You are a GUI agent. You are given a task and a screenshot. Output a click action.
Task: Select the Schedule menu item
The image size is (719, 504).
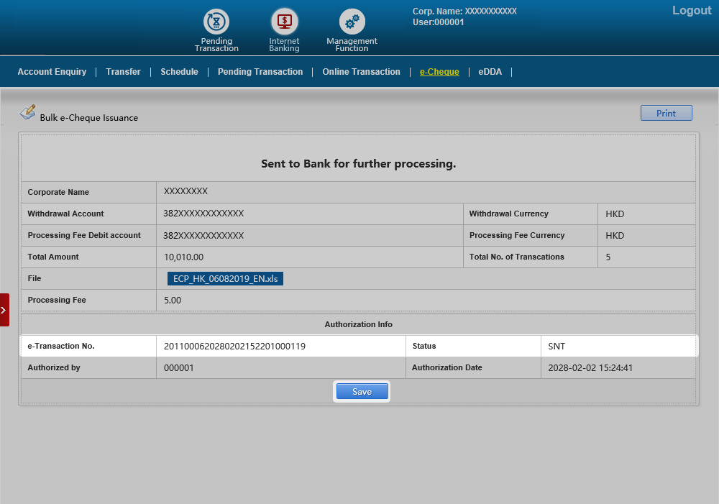(179, 72)
